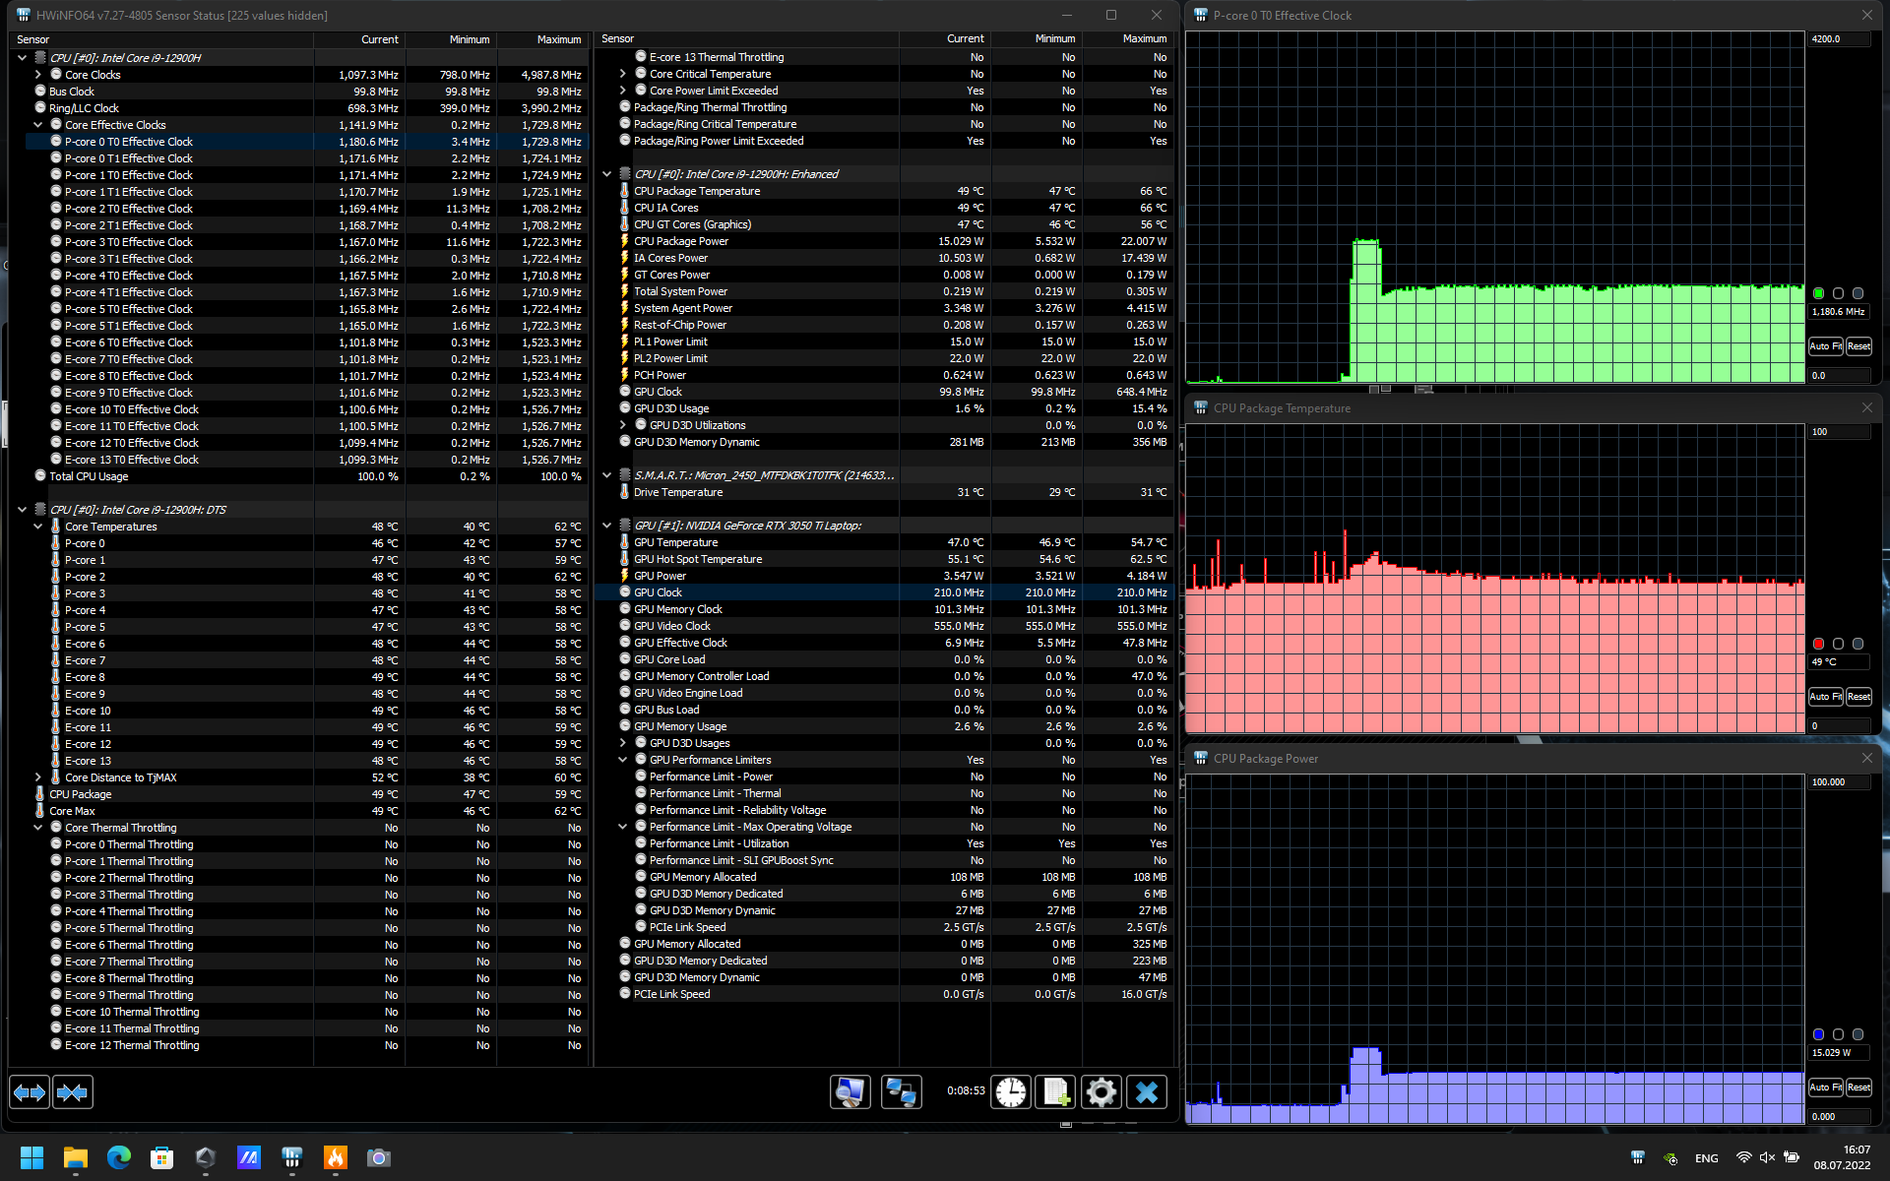1890x1181 pixels.
Task: Click the Sensor column header in right panel
Action: tap(618, 39)
